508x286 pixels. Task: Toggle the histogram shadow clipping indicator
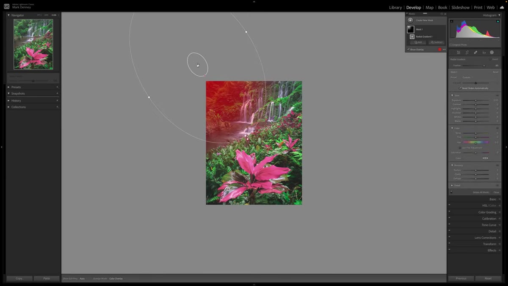(452, 21)
